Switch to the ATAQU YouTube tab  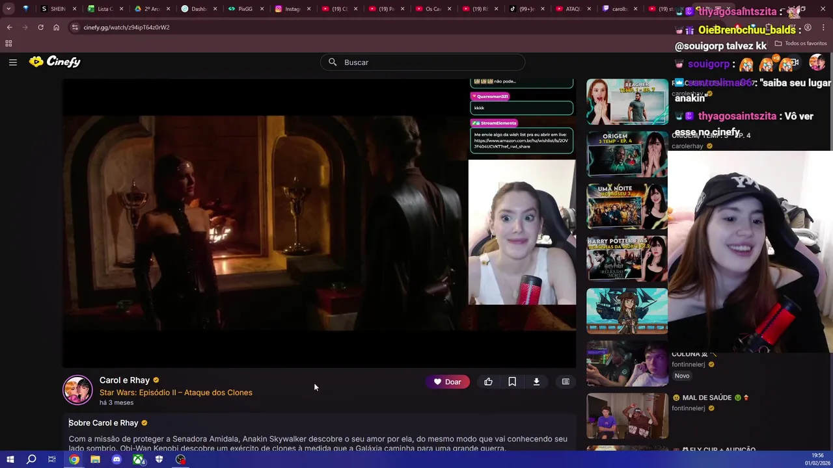click(x=573, y=9)
